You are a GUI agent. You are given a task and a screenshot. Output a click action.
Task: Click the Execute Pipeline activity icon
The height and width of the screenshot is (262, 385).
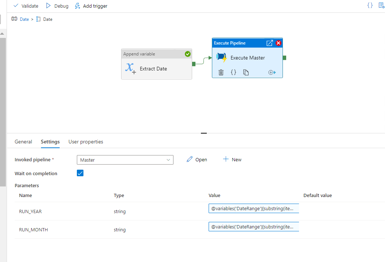pos(221,57)
